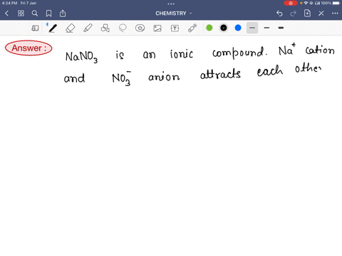This screenshot has width=342, height=256.
Task: Bookmark this page
Action: click(48, 14)
